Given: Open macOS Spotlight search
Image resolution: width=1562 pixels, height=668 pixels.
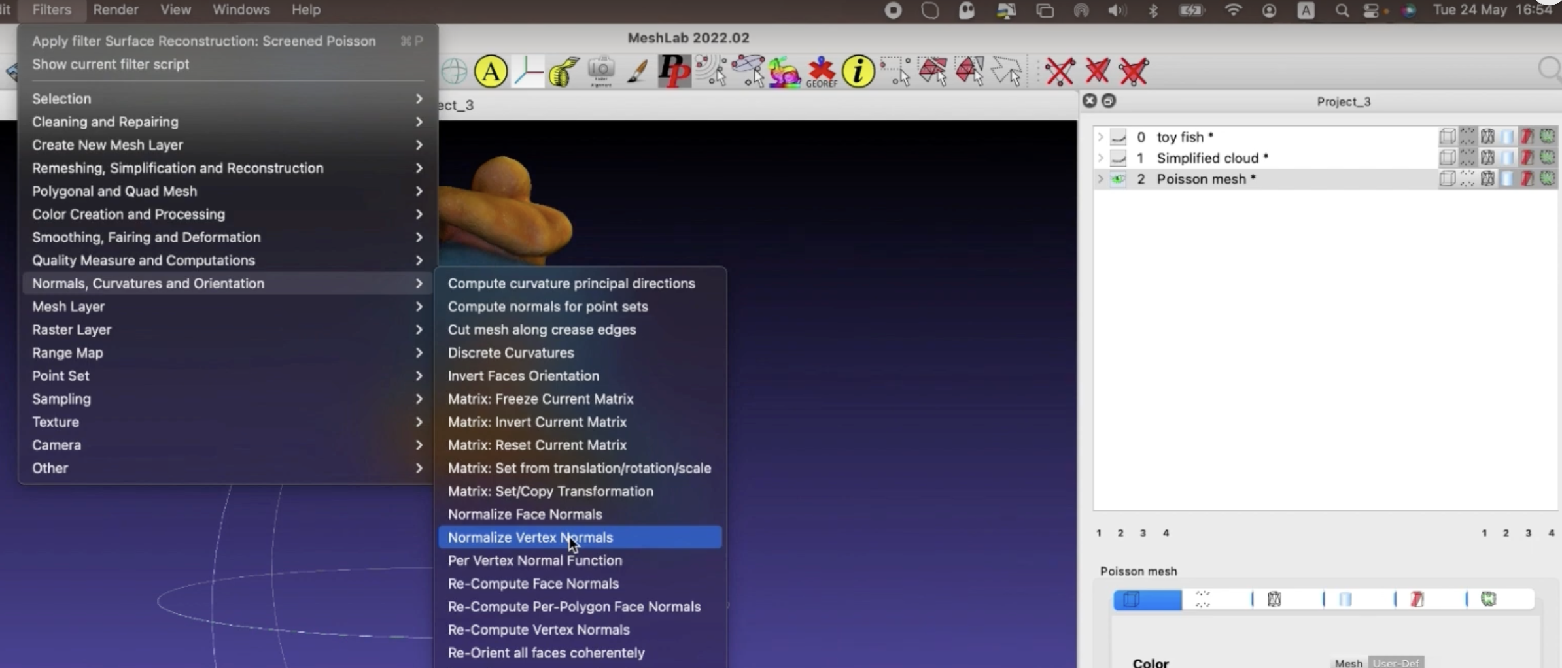Looking at the screenshot, I should (x=1342, y=10).
